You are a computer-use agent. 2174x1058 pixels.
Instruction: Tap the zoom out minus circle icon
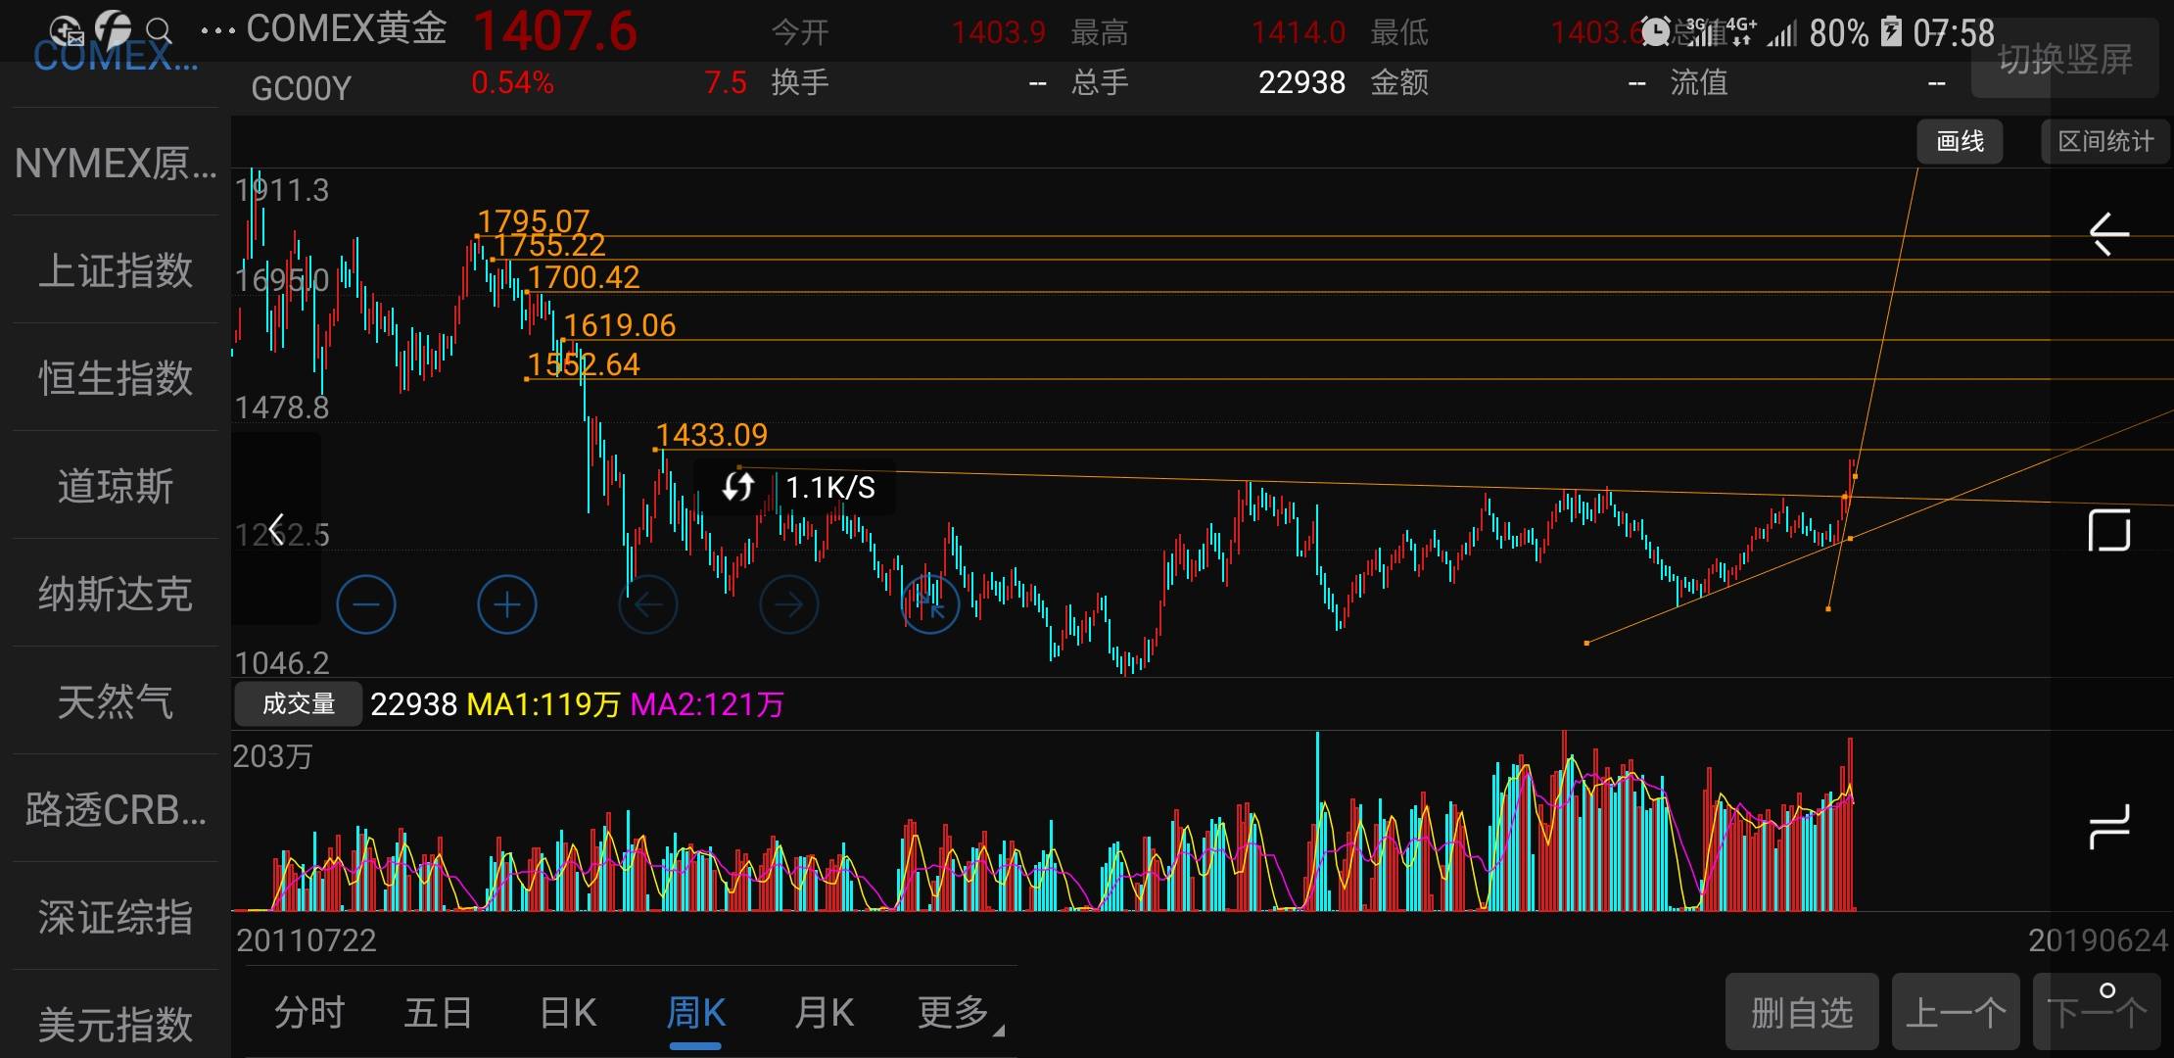(x=365, y=604)
